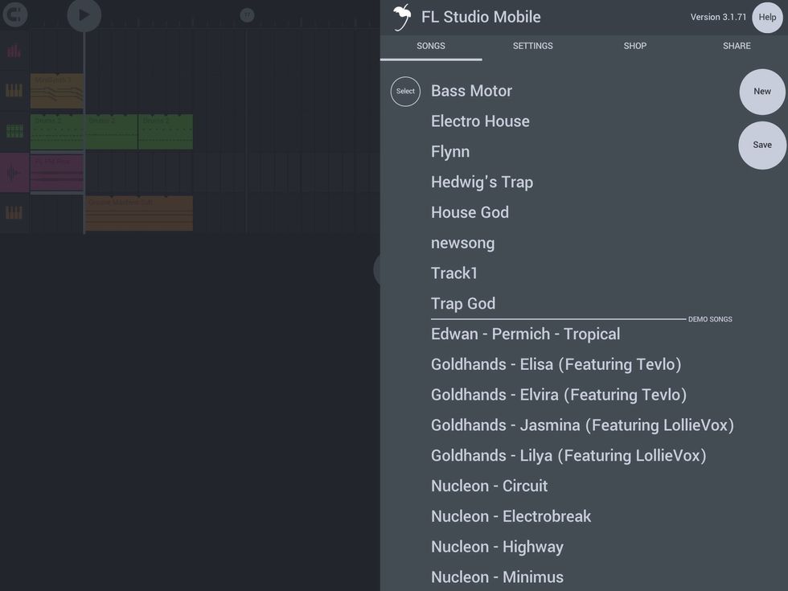Select the green drum-grid track icon
This screenshot has width=788, height=591.
point(14,131)
